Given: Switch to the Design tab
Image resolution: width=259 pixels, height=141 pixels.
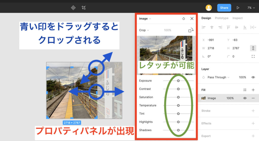Looking at the screenshot, I should click(206, 18).
